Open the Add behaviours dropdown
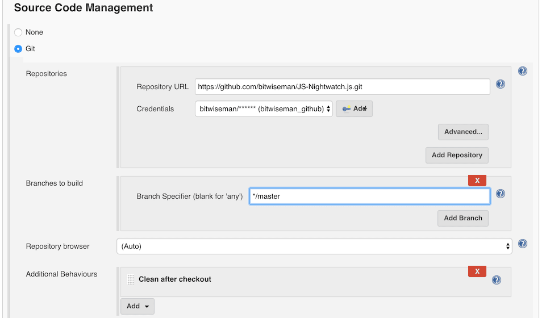This screenshot has height=318, width=546. [137, 306]
